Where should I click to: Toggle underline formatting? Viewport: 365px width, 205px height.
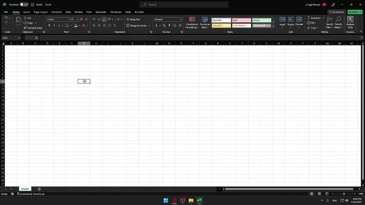[59, 26]
